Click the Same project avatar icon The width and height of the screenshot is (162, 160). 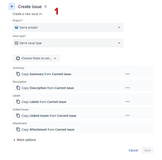tap(16, 27)
